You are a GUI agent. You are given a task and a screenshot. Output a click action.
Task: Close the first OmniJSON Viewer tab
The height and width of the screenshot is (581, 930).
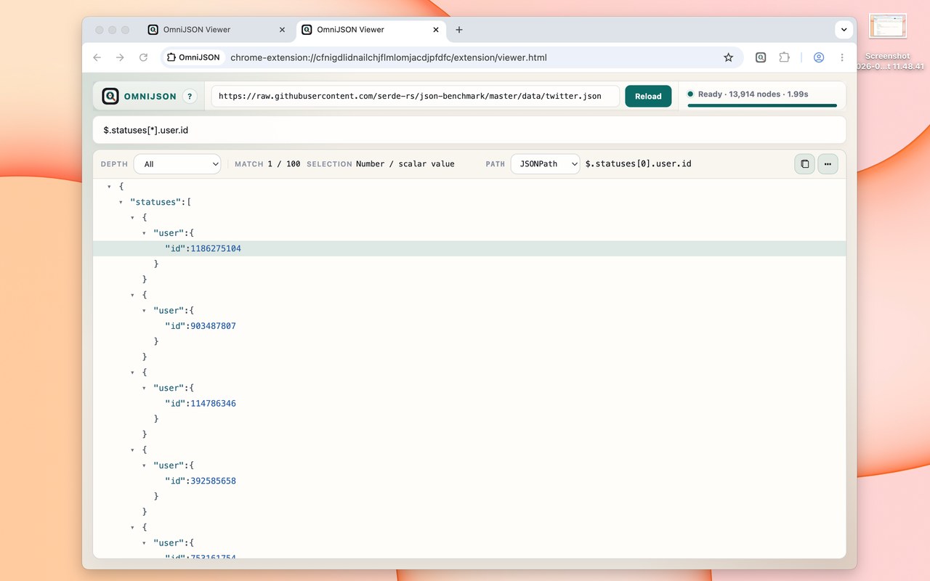click(283, 30)
